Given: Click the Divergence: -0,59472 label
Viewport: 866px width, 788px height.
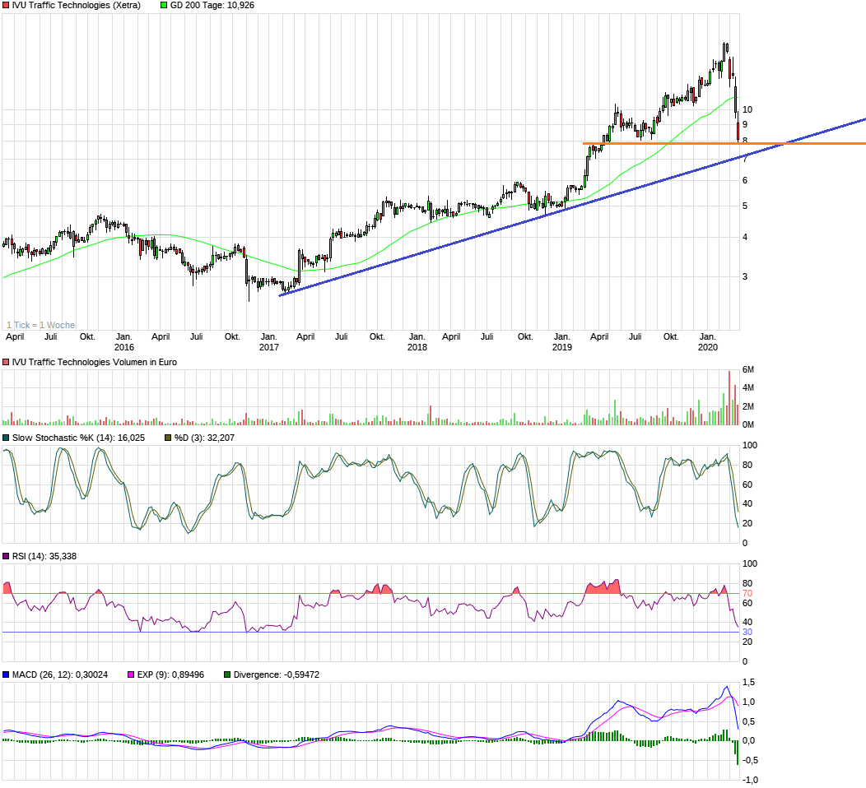Looking at the screenshot, I should coord(276,675).
